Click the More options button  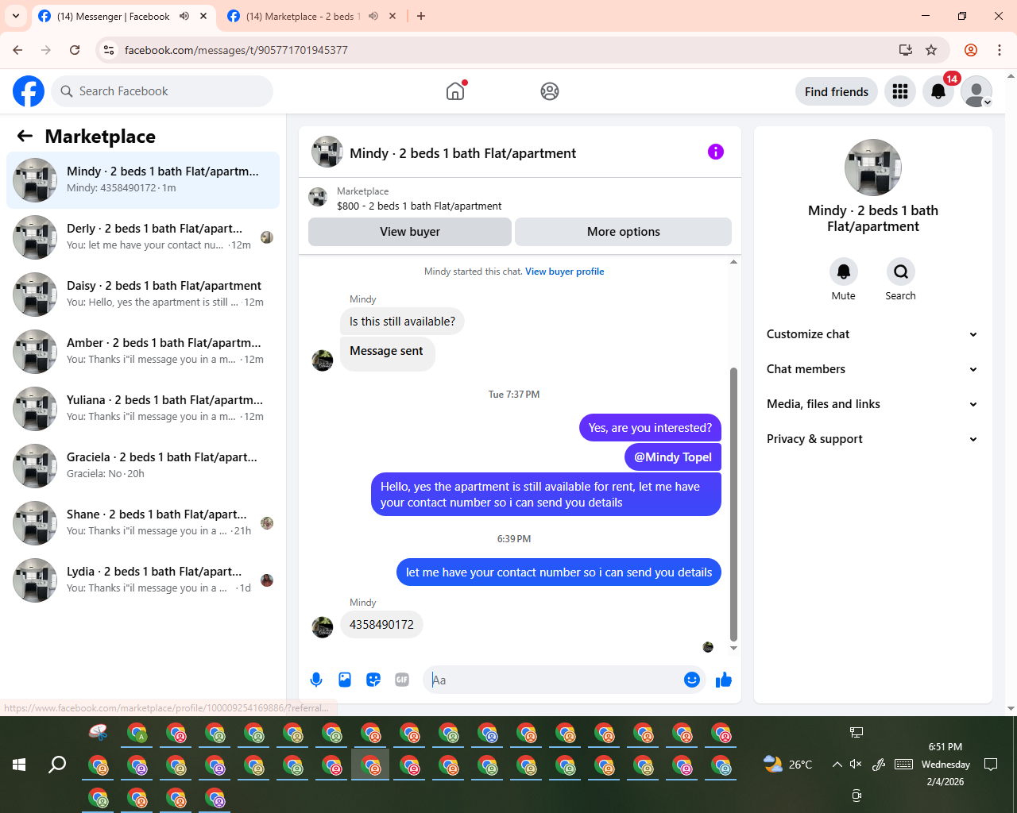click(624, 232)
